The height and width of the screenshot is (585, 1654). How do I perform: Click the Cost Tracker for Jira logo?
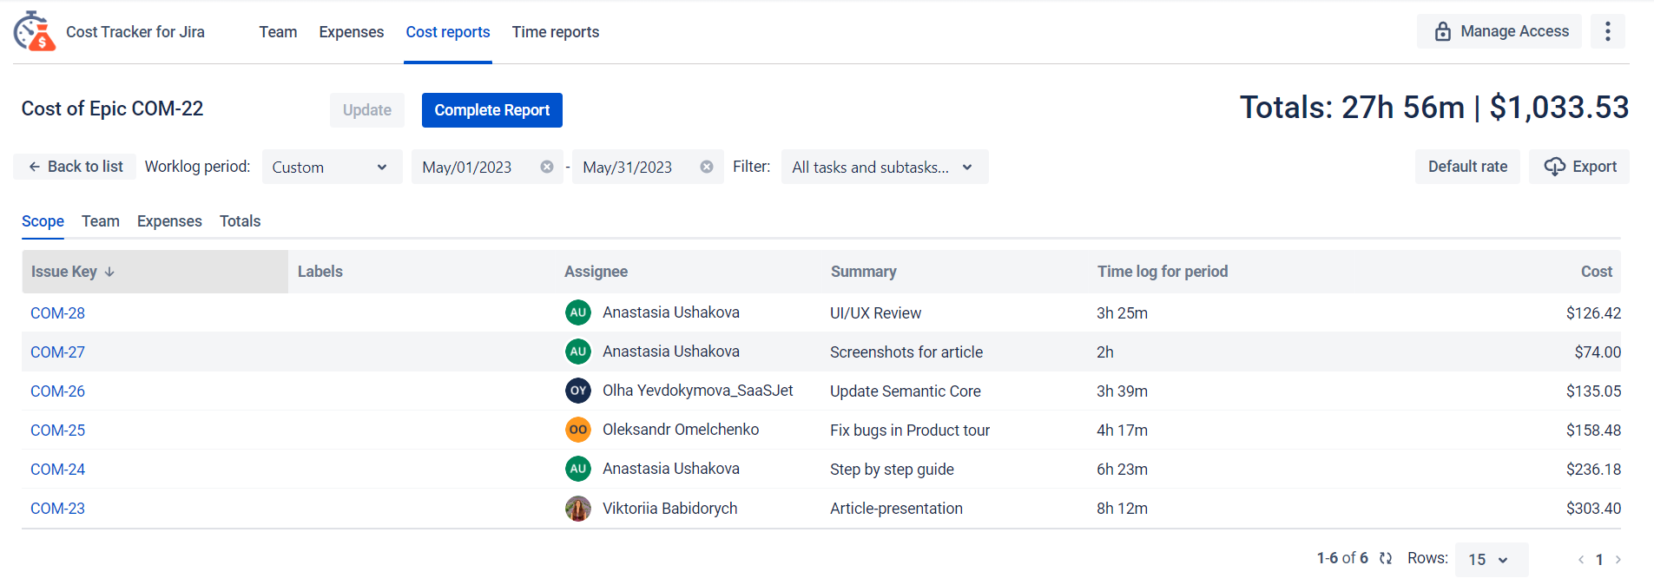pyautogui.click(x=35, y=32)
